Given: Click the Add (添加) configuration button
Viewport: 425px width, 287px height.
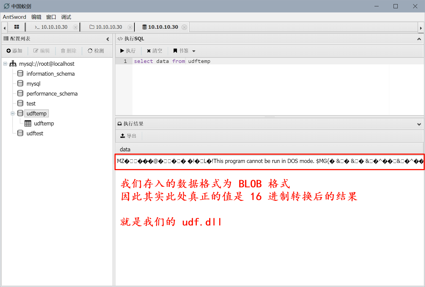Looking at the screenshot, I should tap(14, 51).
